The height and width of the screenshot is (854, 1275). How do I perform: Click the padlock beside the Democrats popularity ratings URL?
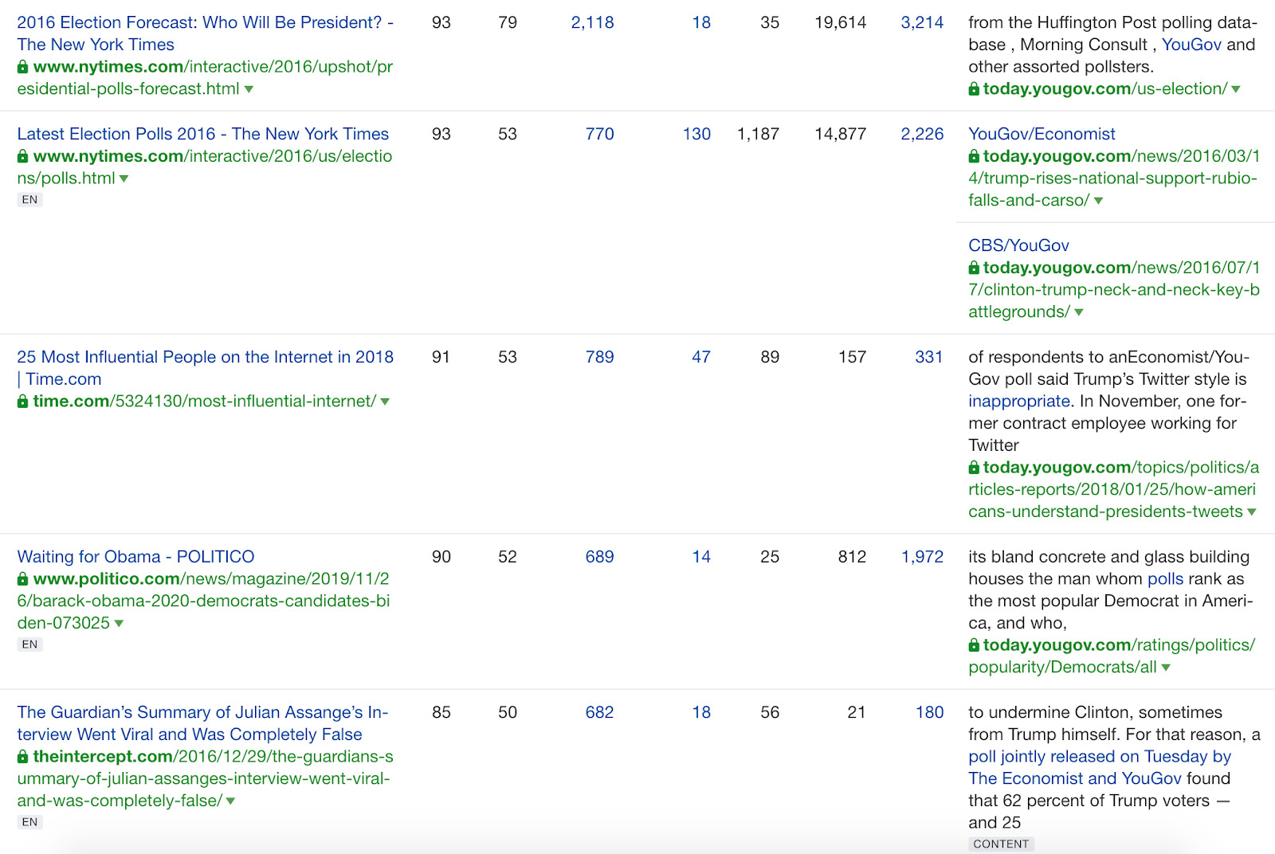pos(974,645)
